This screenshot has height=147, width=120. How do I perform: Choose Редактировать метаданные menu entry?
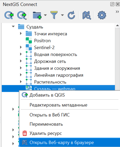click(x=70, y=105)
